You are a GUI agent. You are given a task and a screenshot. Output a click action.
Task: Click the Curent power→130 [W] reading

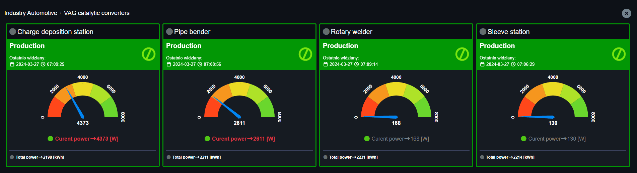557,139
